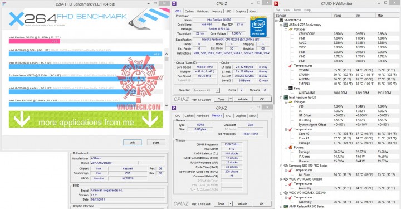Open Tools dropdown arrow in upper CPU-Z

231,99
